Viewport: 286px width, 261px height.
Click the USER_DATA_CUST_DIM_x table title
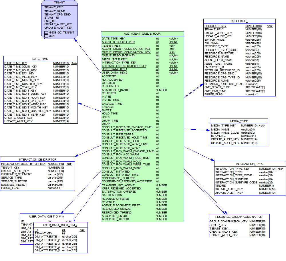60,225
